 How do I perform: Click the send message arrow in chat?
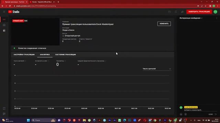pyautogui.click(x=216, y=114)
